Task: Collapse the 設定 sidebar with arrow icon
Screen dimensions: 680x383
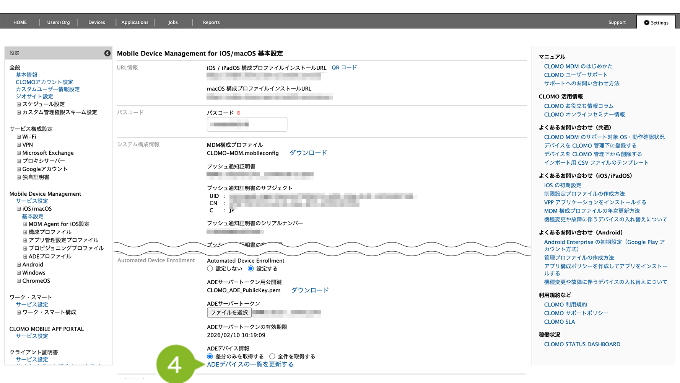Action: click(x=107, y=53)
